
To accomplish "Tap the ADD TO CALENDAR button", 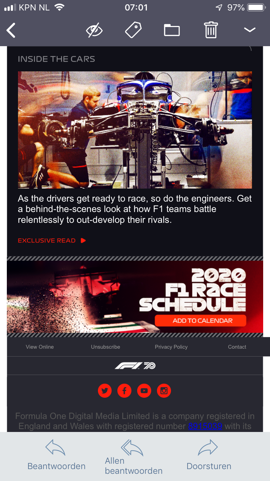I will (x=201, y=321).
